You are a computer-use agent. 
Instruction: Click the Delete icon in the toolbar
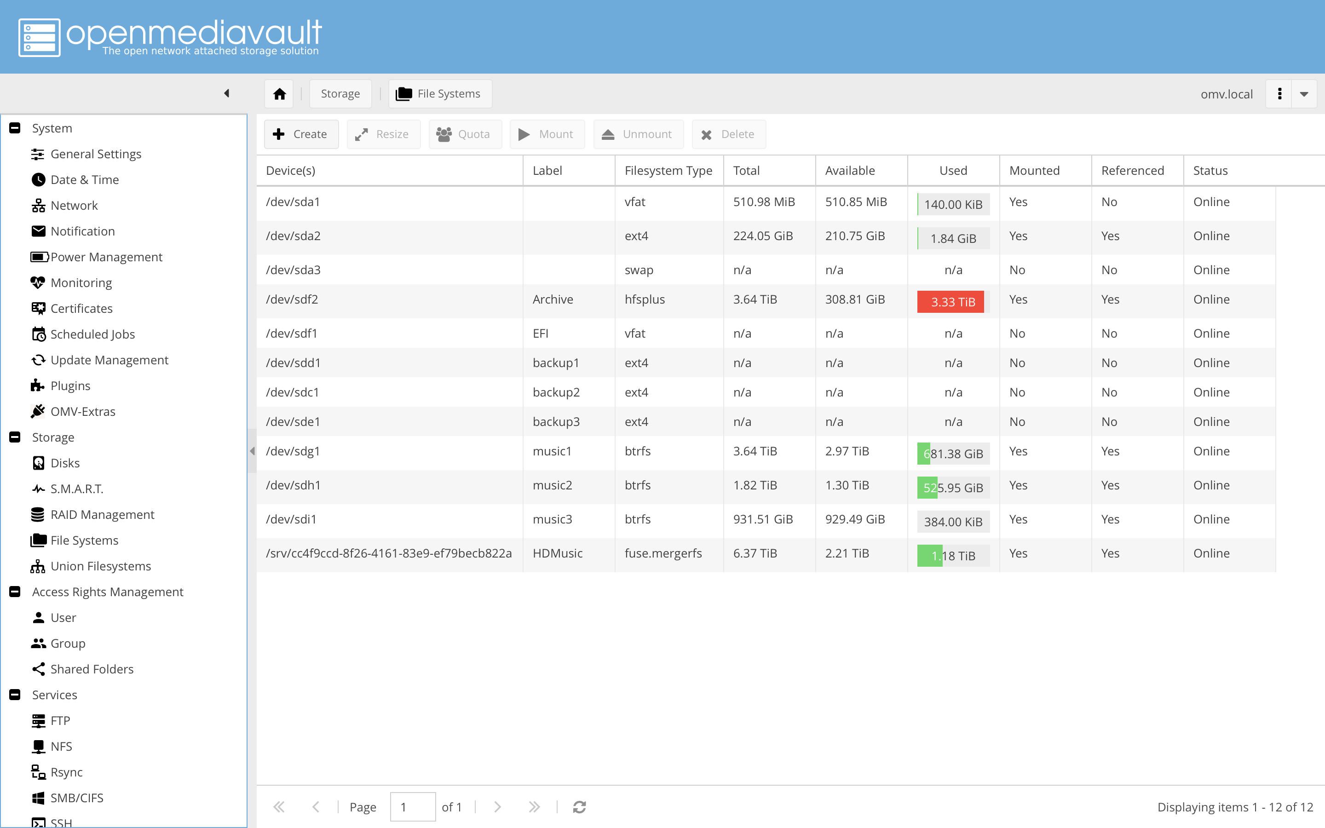click(x=706, y=133)
